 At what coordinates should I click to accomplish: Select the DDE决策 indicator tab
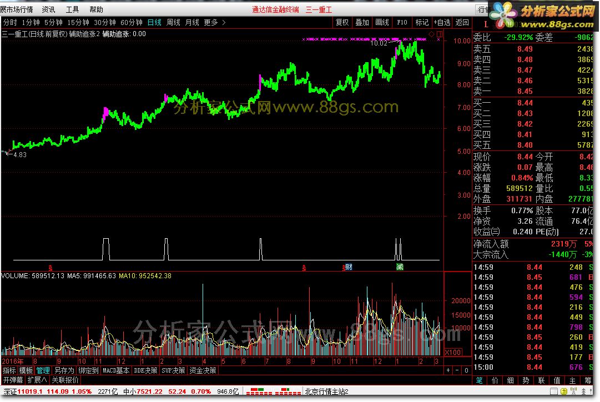click(x=145, y=370)
